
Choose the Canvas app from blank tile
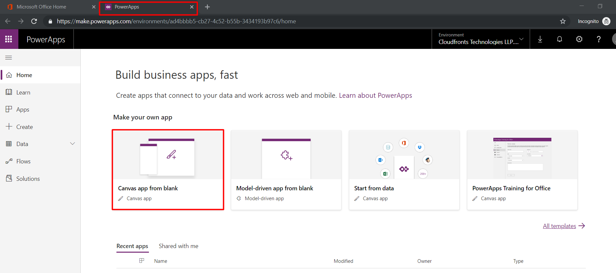click(168, 170)
